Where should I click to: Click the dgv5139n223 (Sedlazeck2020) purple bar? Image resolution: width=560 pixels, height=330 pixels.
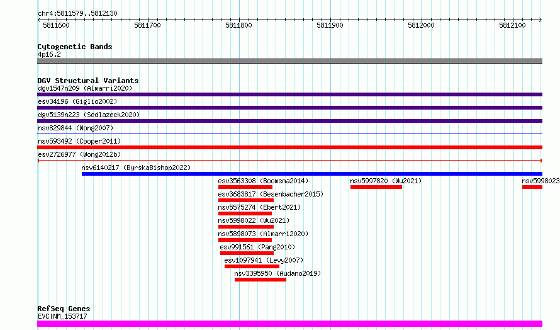tap(289, 121)
